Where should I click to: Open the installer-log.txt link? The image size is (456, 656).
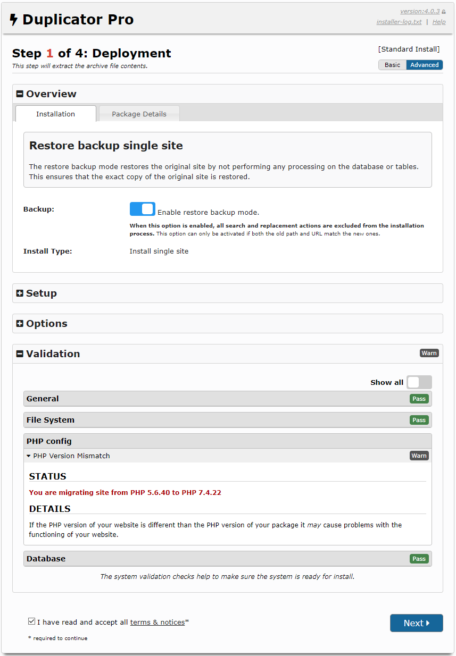tap(399, 22)
